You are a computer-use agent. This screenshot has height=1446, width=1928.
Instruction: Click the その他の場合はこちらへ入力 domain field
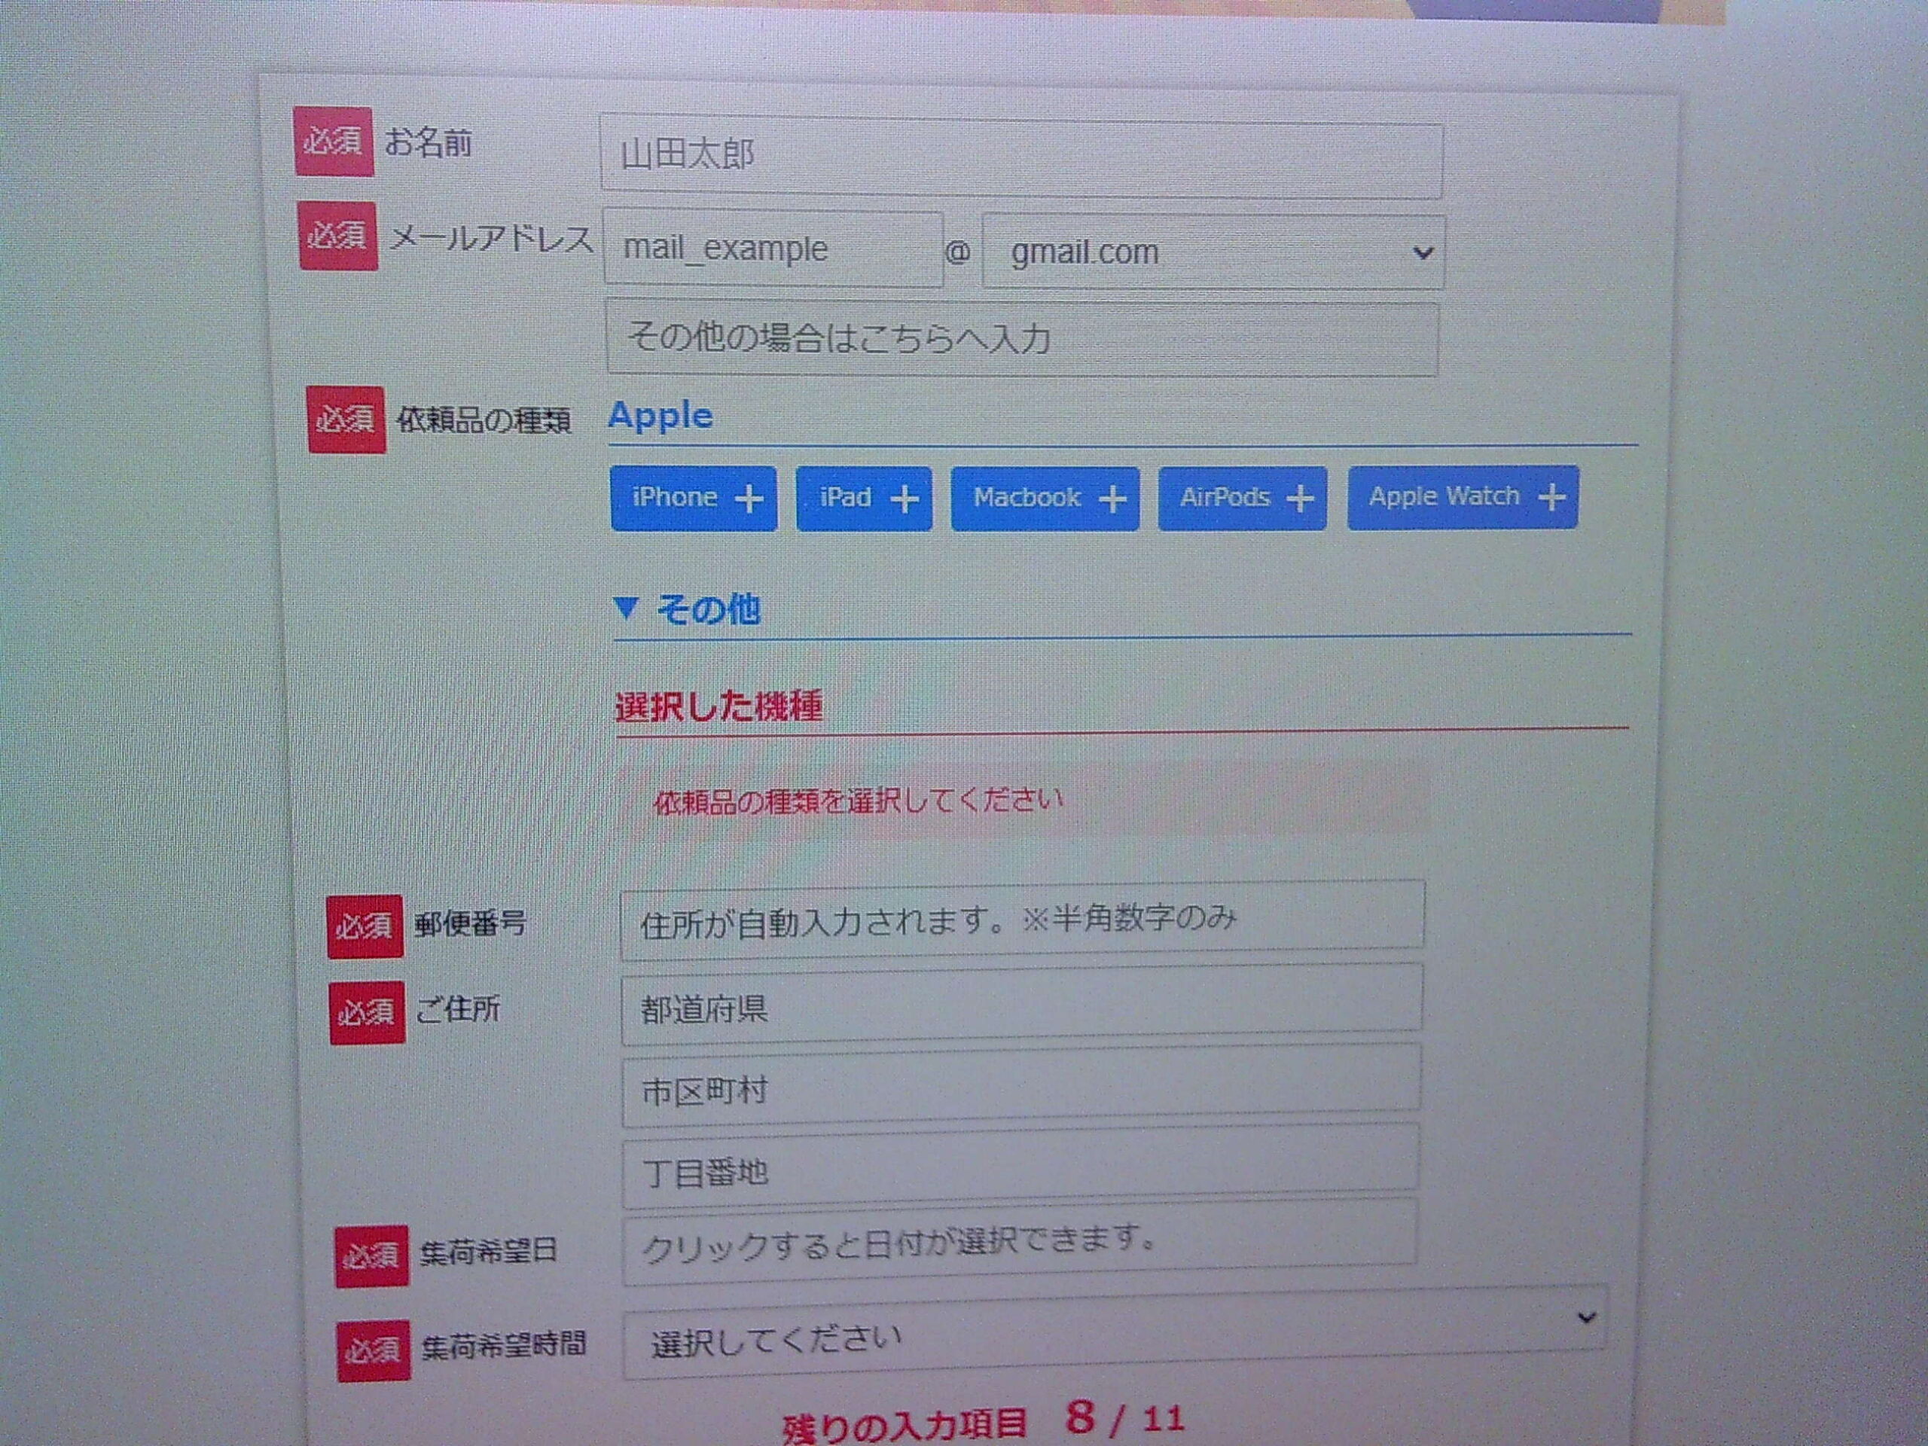[1021, 338]
